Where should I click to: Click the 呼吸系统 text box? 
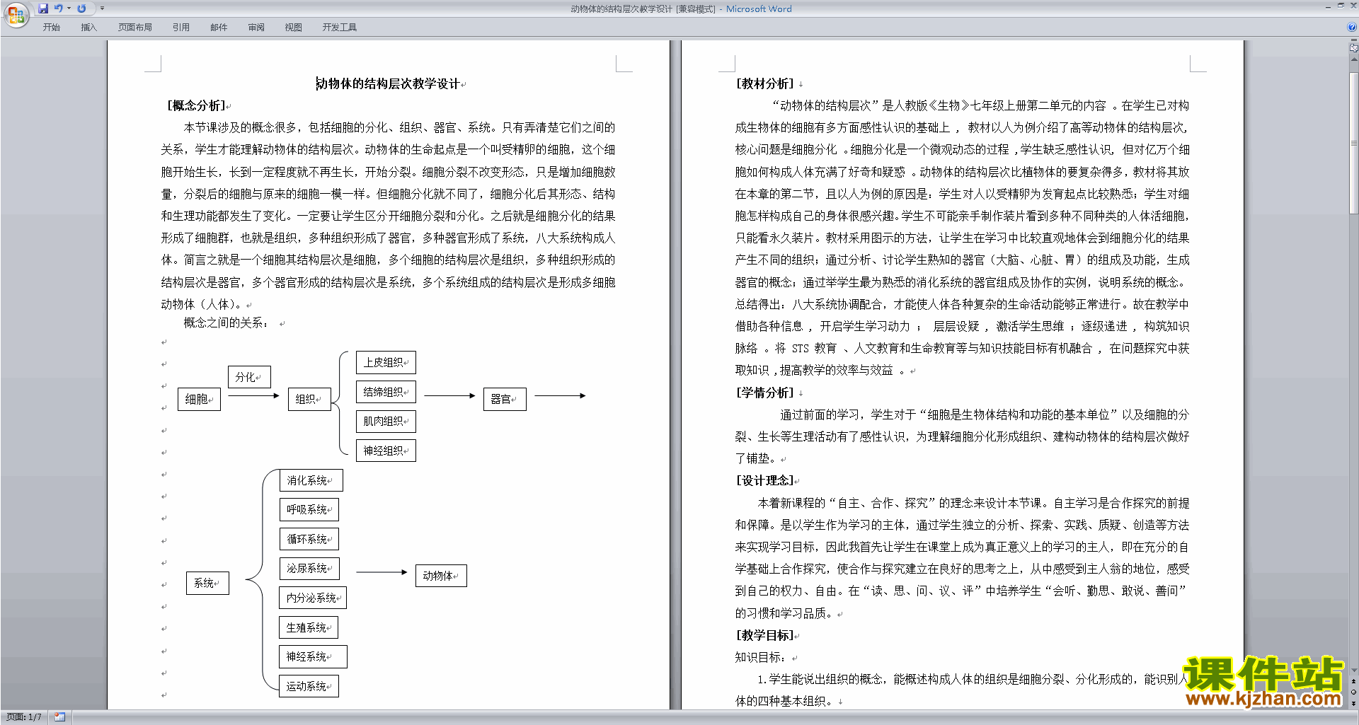click(309, 509)
